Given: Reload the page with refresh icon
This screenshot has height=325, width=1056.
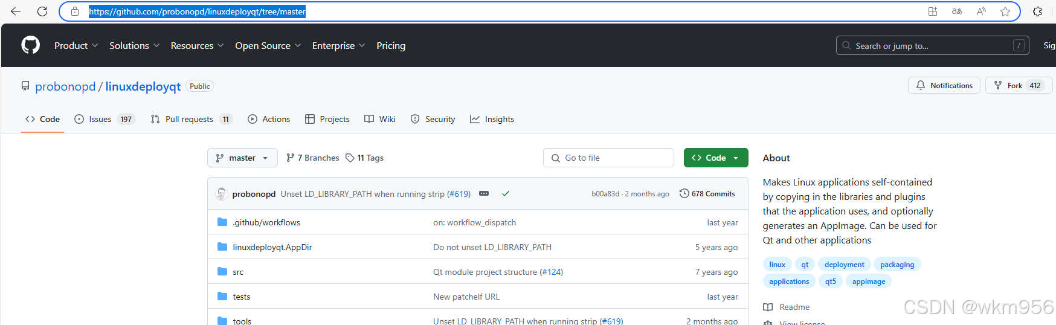Looking at the screenshot, I should (42, 11).
